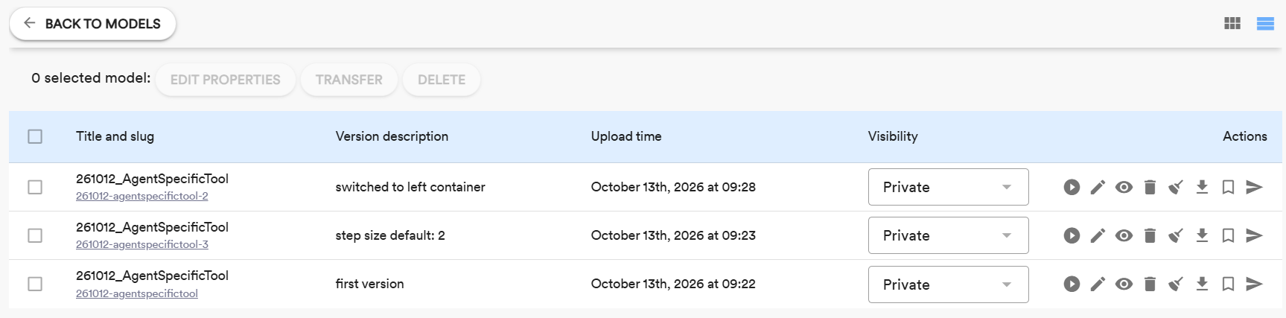Image resolution: width=1286 pixels, height=318 pixels.
Task: Bookmark the 'step size default: 2' version
Action: [1228, 235]
